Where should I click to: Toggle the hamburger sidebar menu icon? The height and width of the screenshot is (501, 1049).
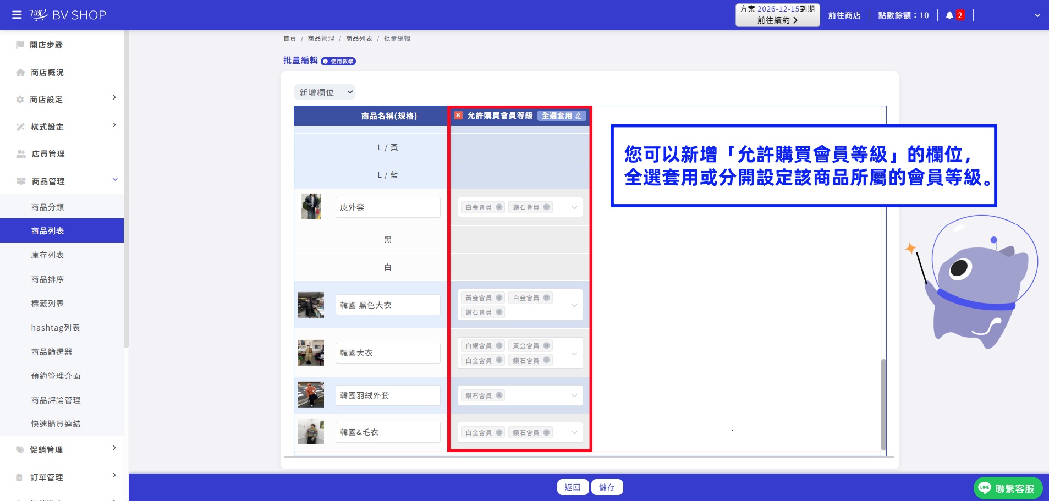pyautogui.click(x=17, y=15)
